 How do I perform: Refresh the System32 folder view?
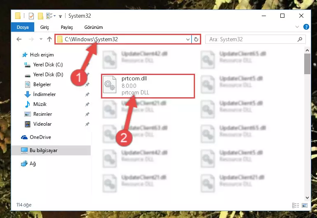pos(196,39)
